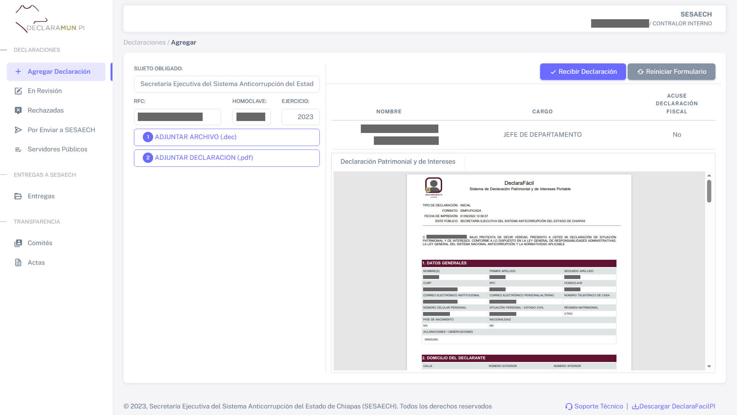
Task: Click Reiniciar Formulario button
Action: tap(671, 72)
